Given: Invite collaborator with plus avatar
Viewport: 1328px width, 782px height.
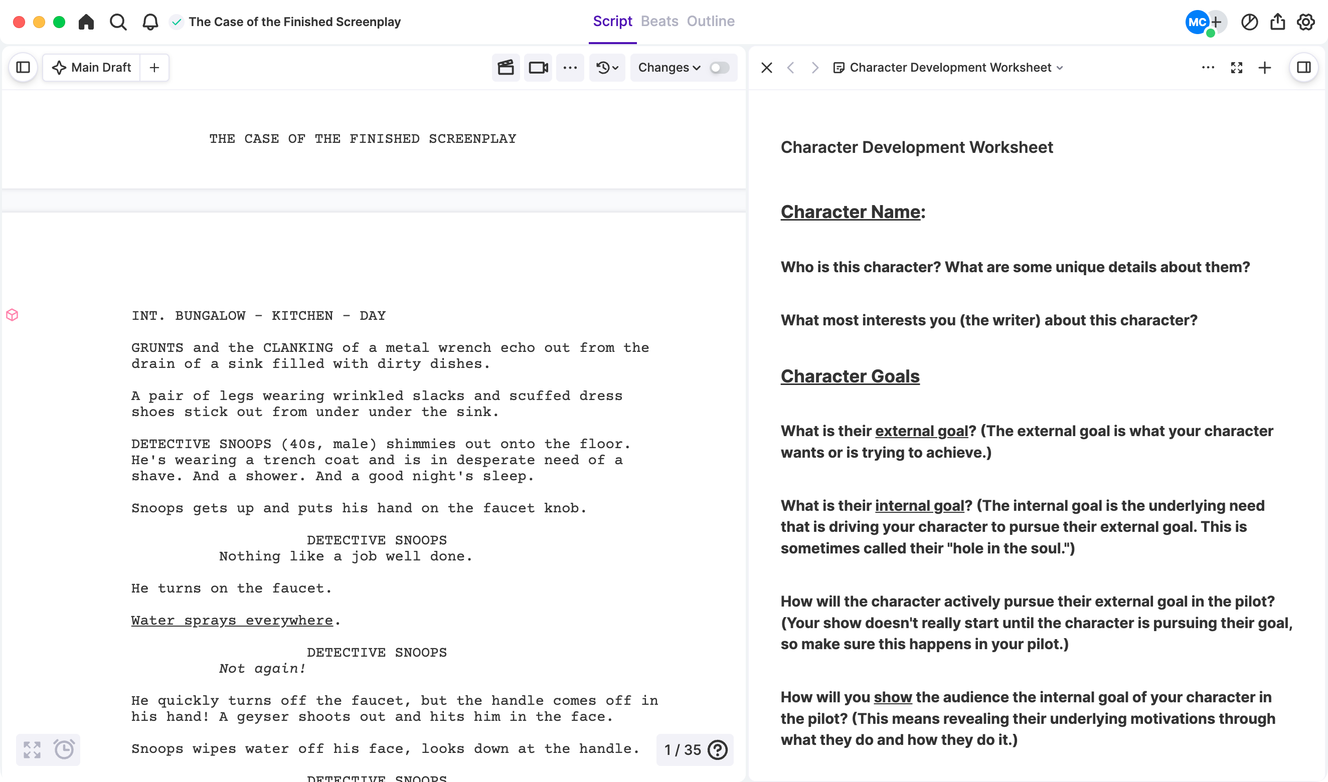Looking at the screenshot, I should (1217, 22).
